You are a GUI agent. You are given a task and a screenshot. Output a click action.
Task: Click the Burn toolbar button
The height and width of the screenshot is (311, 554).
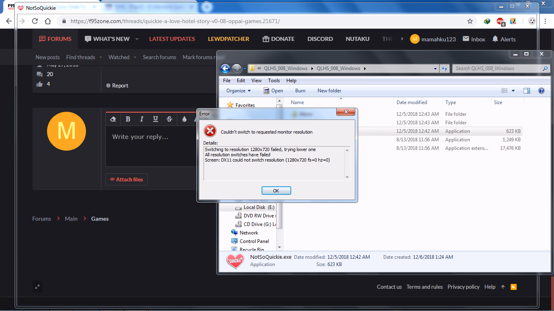tap(300, 91)
